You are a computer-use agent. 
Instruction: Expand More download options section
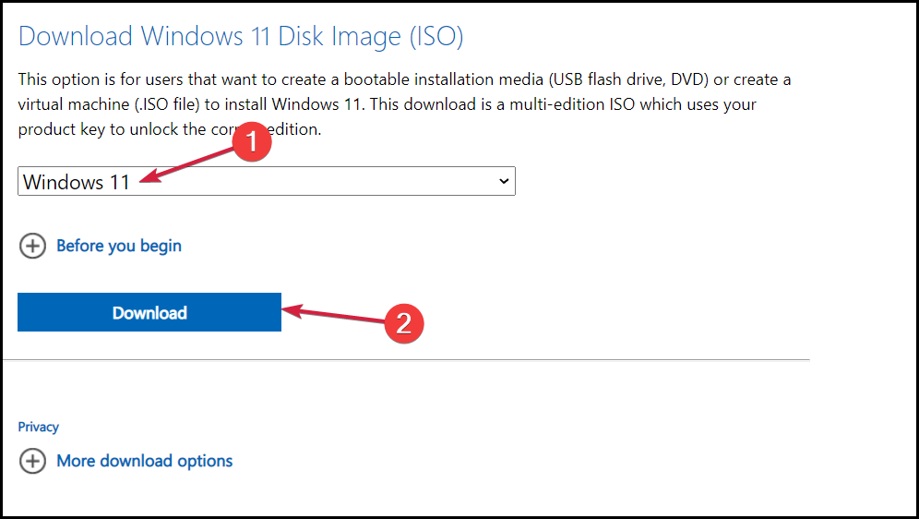[x=145, y=461]
